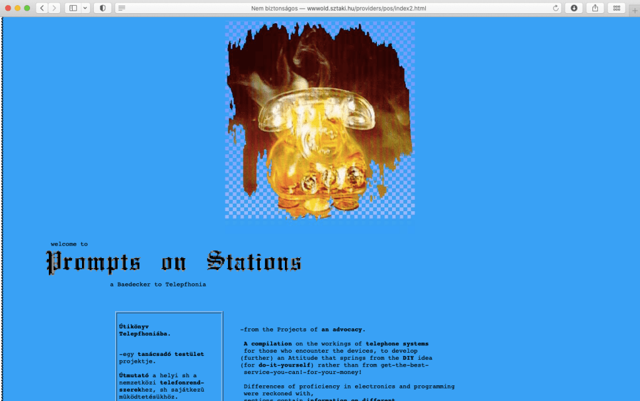Click the 'A compilation' bold text

268,344
